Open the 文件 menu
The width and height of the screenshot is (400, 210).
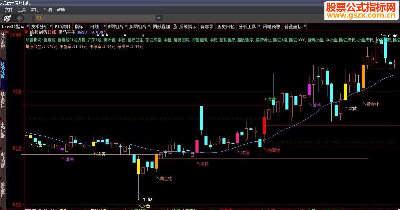9,10
